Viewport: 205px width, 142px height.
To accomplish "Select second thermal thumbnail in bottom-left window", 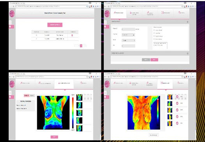I will 80,105.
